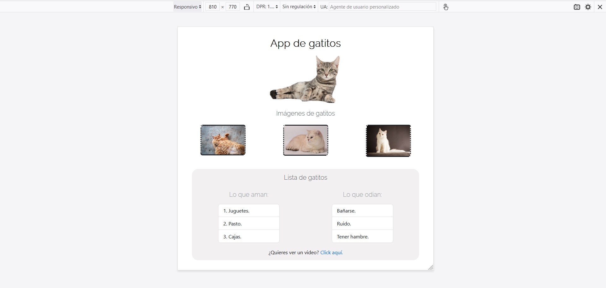
Task: Select the white cat on dark background thumbnail
Action: 388,141
